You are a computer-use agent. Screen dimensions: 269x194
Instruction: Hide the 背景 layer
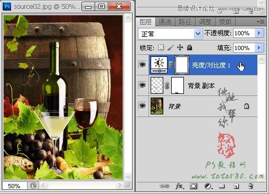[x=142, y=106]
